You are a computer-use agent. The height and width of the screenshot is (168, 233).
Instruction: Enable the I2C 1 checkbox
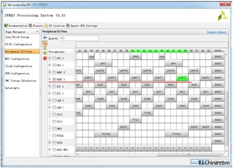pyautogui.click(x=54, y=93)
